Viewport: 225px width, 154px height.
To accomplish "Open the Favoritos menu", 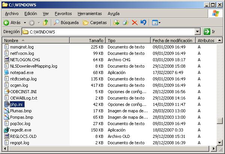I will coord(63,14).
